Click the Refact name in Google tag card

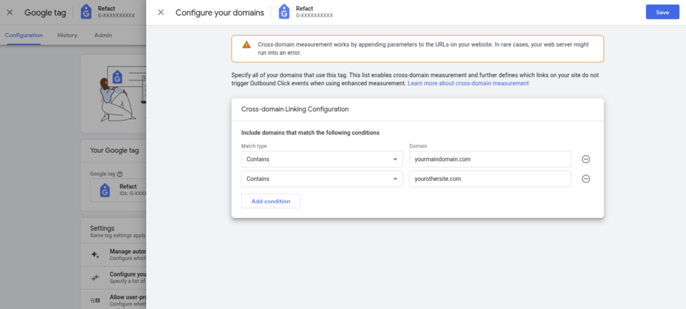point(128,186)
